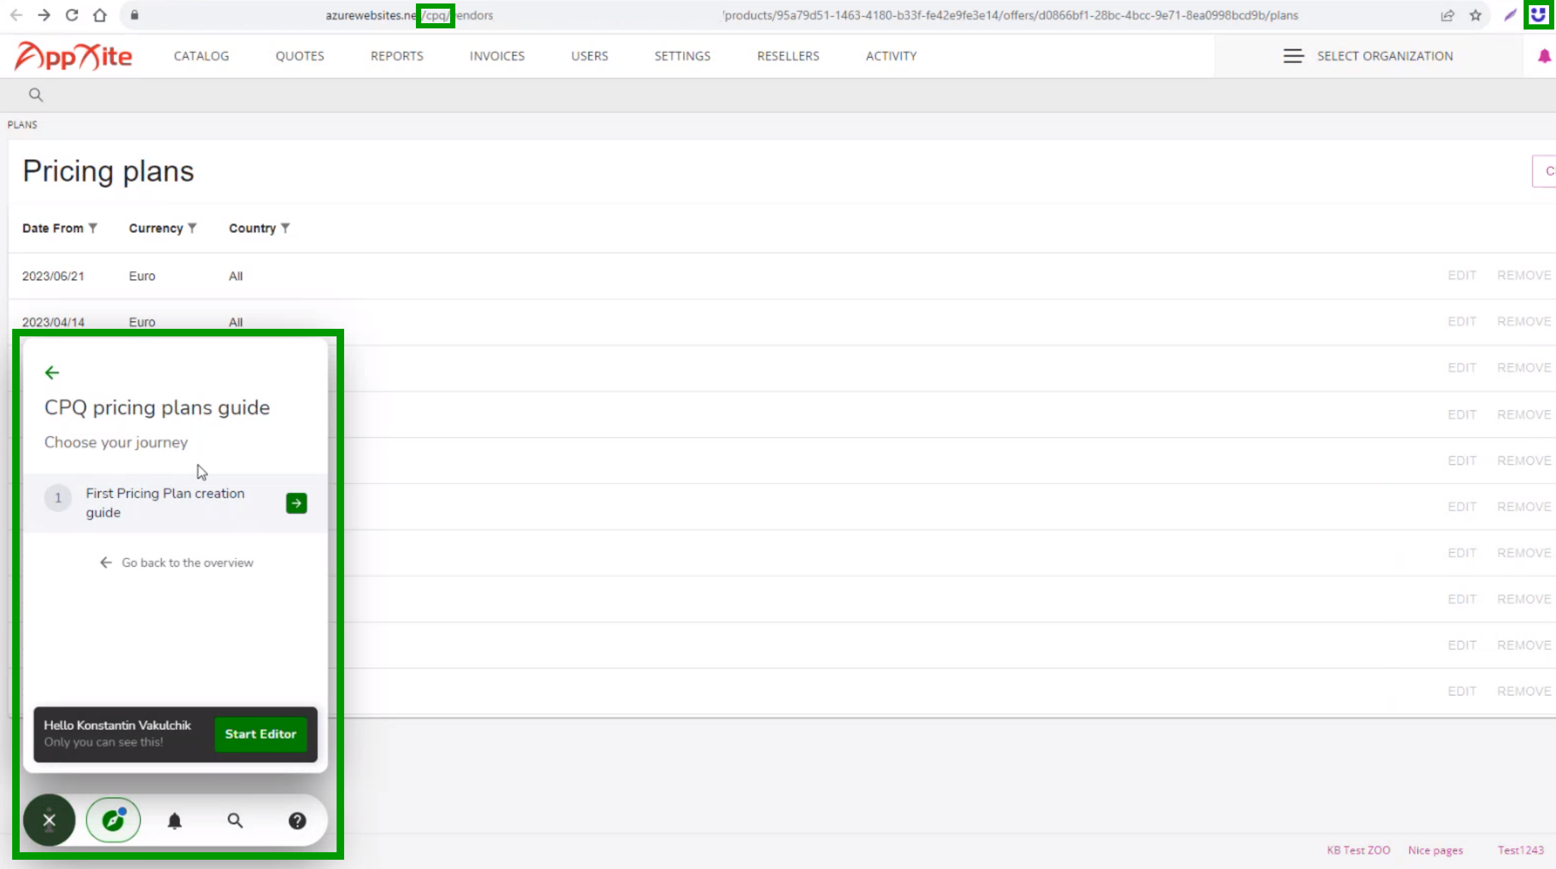Click the AppXite logo
This screenshot has width=1556, height=869.
click(73, 56)
